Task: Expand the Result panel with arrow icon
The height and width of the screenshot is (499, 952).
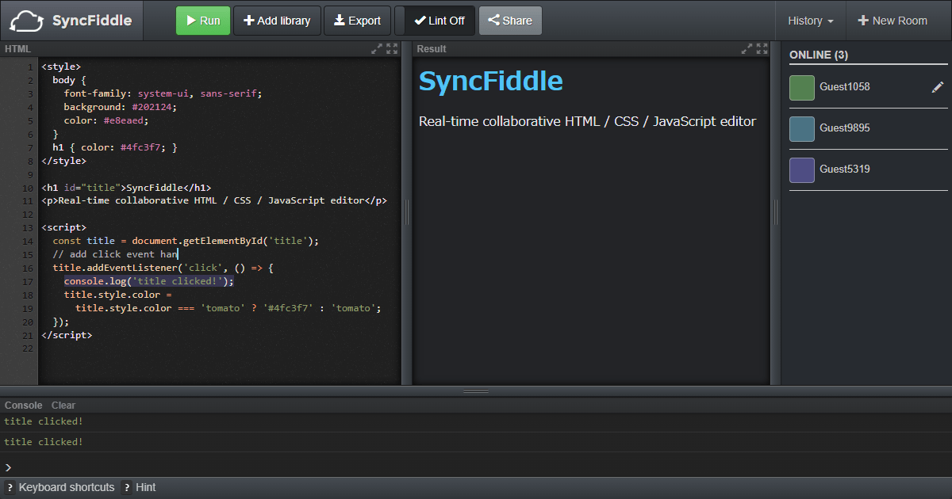Action: (747, 48)
